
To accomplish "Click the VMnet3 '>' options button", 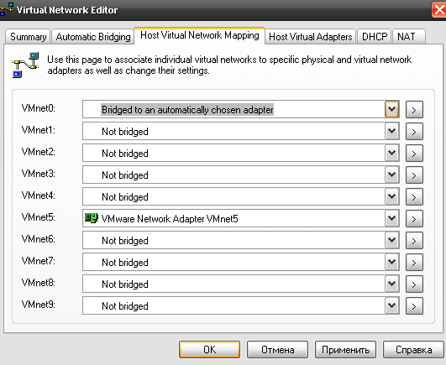I will coord(414,175).
